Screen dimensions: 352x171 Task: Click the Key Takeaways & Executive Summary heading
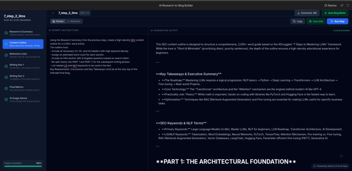[189, 74]
